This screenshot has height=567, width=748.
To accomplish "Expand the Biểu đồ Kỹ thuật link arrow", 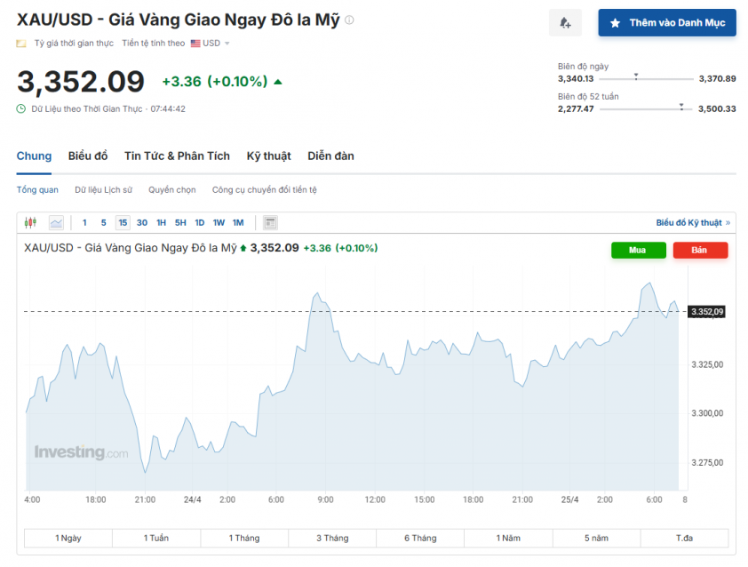I will click(728, 223).
